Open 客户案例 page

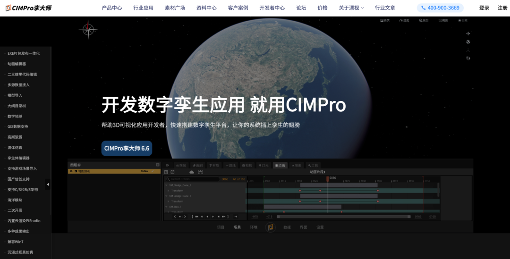click(238, 8)
